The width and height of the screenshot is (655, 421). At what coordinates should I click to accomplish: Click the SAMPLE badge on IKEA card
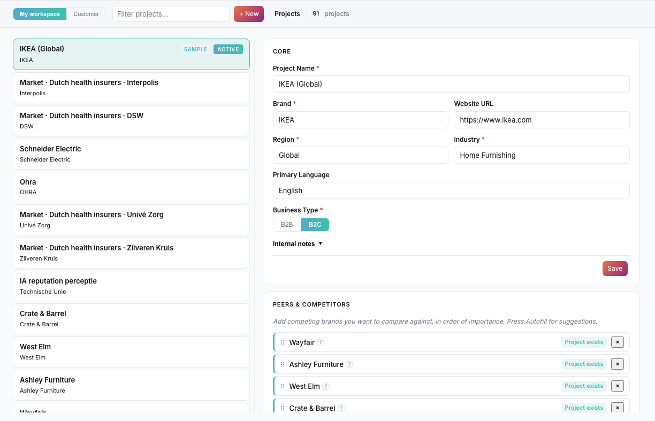[x=195, y=49]
